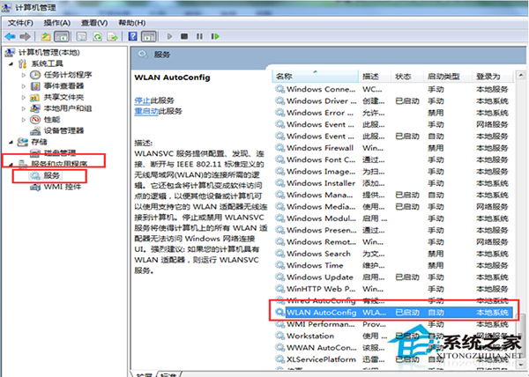The image size is (529, 377).
Task: Expand the 事件查看器 node arrow
Action: pos(24,86)
